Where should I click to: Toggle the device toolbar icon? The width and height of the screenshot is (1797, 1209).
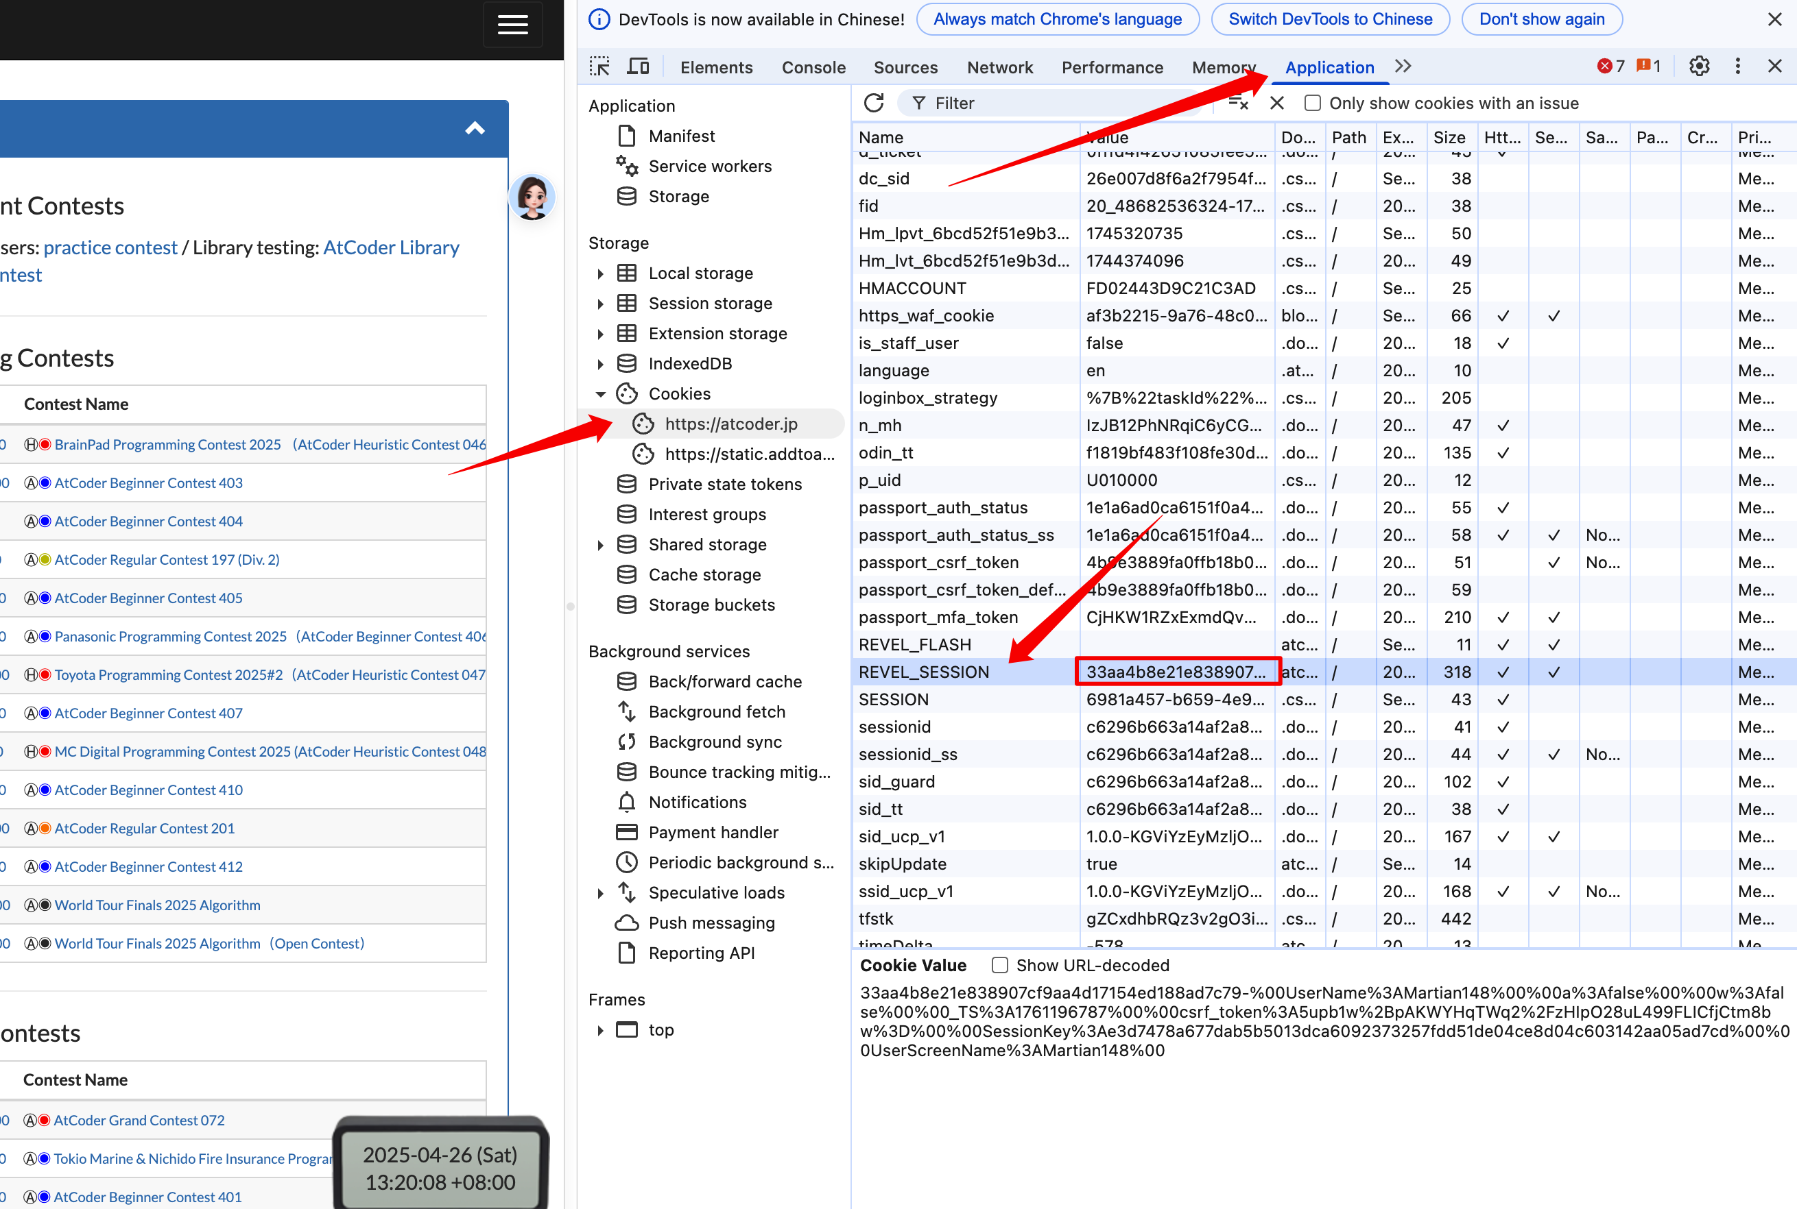click(638, 67)
